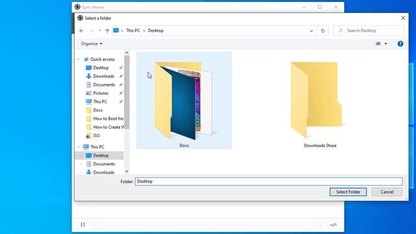Click the navigation pane scrollbar thumb
The height and width of the screenshot is (234, 416).
pyautogui.click(x=127, y=92)
